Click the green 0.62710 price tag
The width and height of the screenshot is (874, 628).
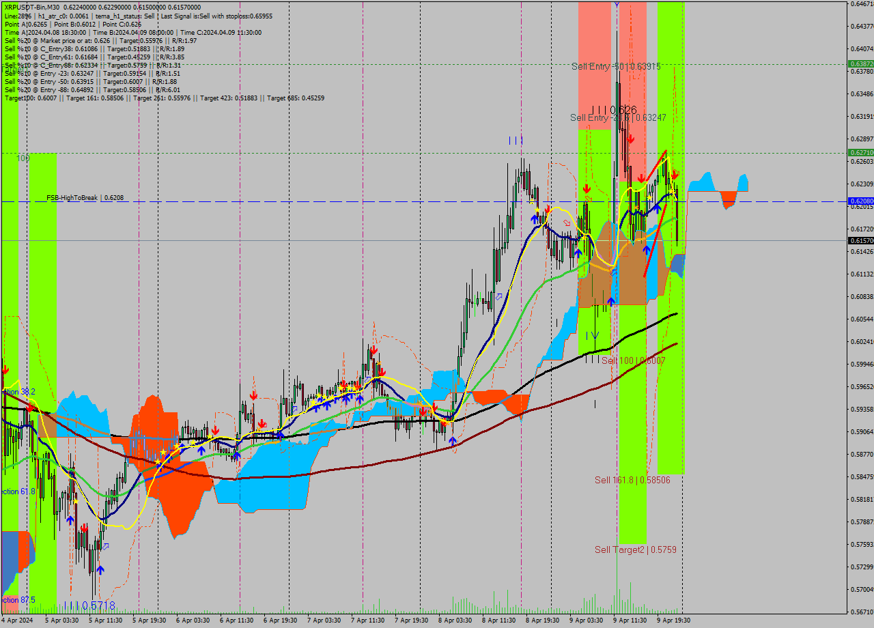[861, 153]
